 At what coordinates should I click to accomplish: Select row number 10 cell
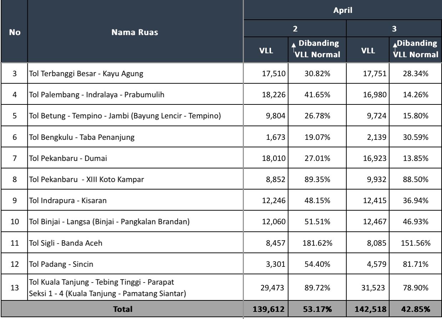point(14,222)
